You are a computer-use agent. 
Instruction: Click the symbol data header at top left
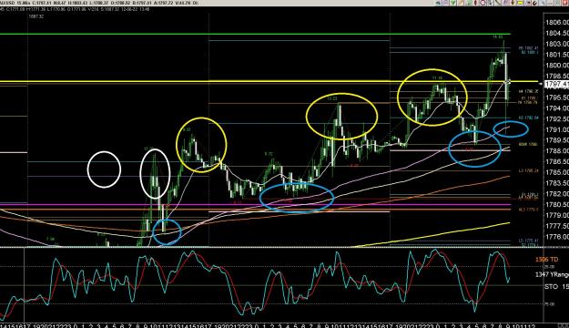[x=100, y=3]
